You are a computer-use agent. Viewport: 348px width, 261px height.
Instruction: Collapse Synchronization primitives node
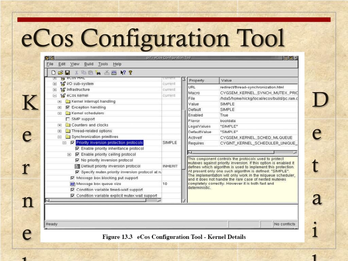pos(59,137)
